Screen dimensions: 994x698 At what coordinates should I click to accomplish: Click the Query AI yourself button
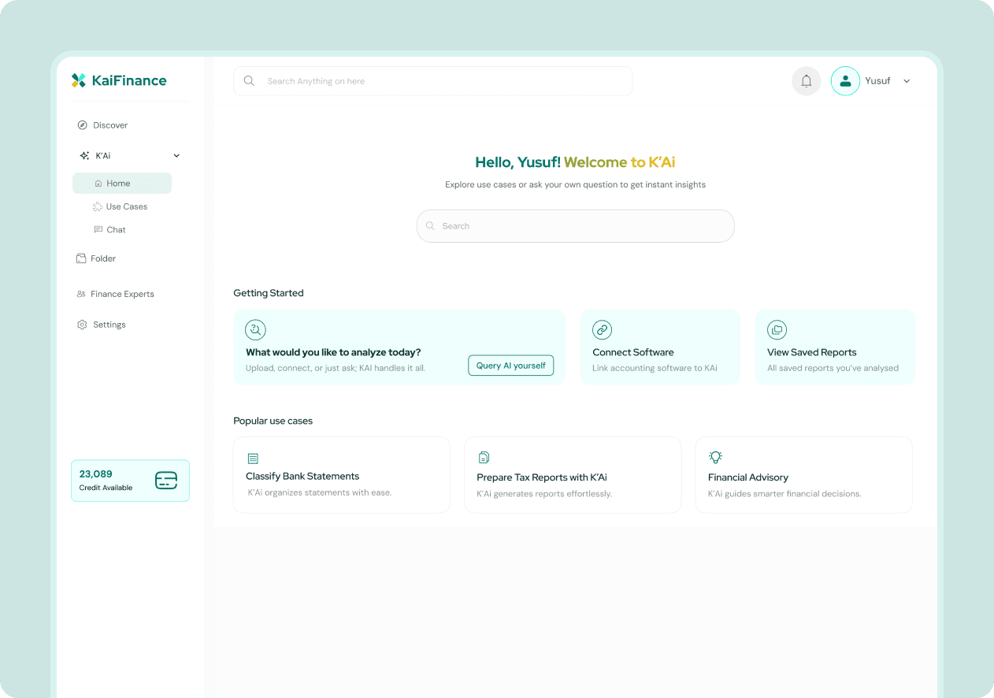(510, 366)
